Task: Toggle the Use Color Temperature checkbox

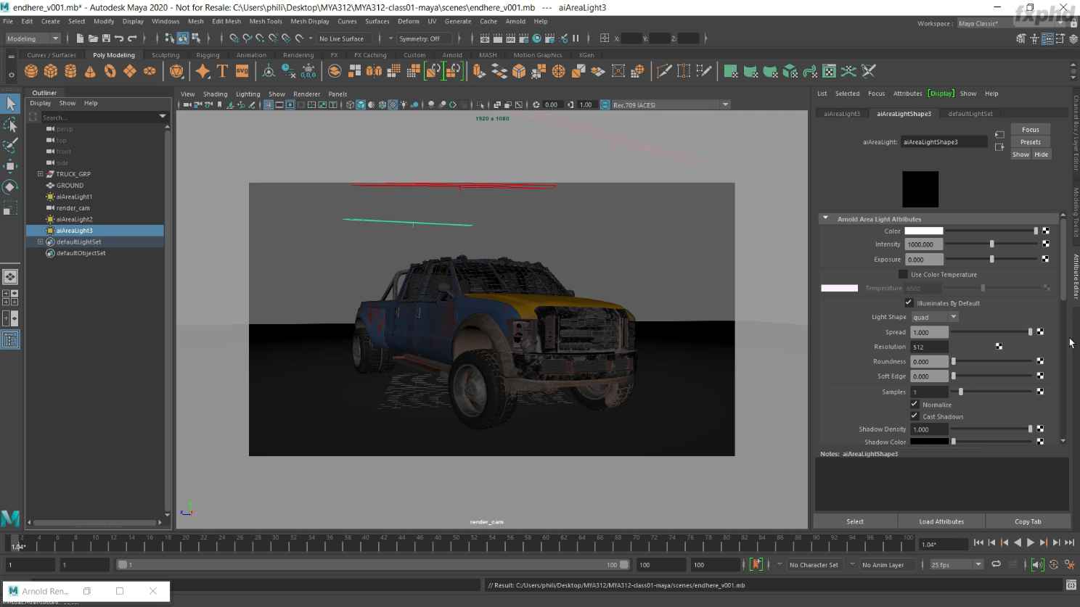Action: (x=903, y=274)
